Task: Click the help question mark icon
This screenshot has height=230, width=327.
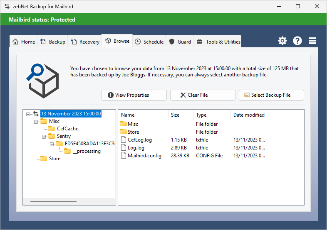Action: (297, 41)
